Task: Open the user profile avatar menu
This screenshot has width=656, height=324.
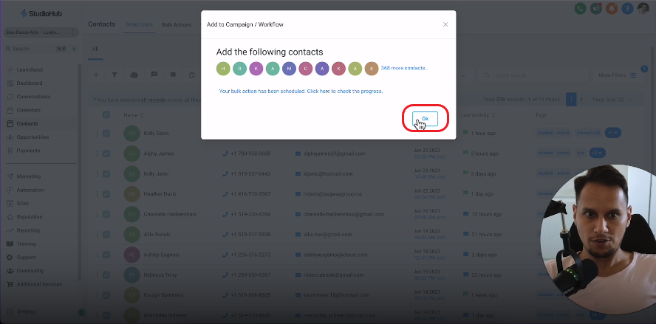Action: click(x=643, y=9)
